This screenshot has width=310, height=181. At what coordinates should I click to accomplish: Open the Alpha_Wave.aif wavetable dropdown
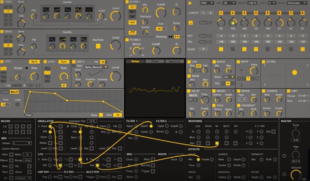pyautogui.click(x=96, y=67)
